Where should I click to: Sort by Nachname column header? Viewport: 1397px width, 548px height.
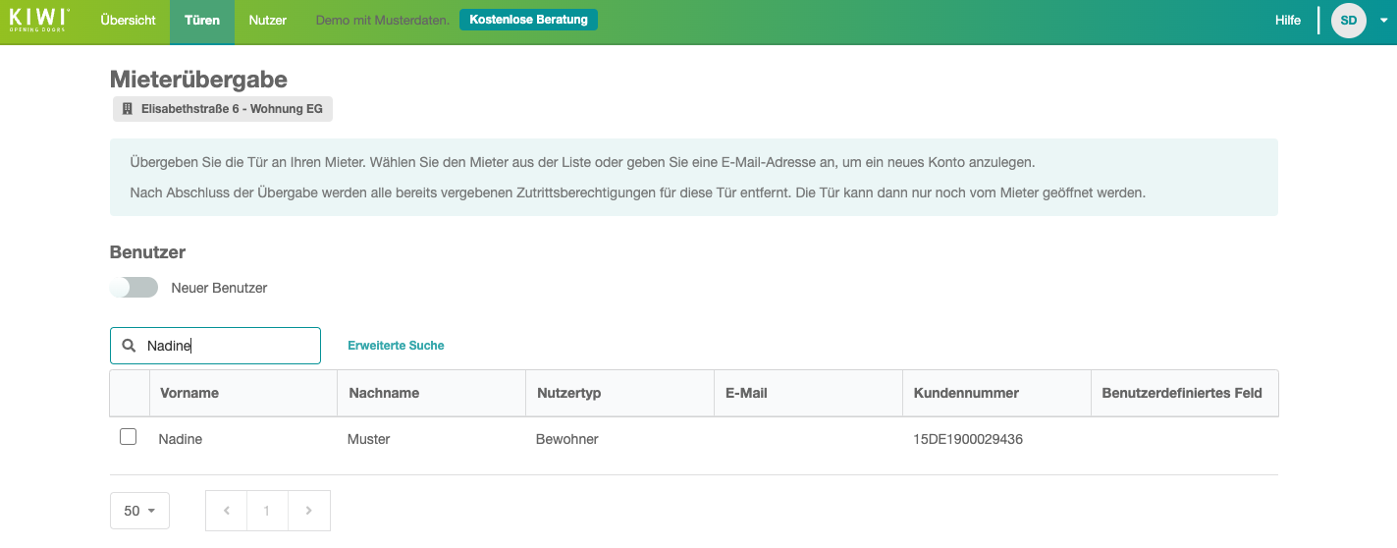[383, 393]
